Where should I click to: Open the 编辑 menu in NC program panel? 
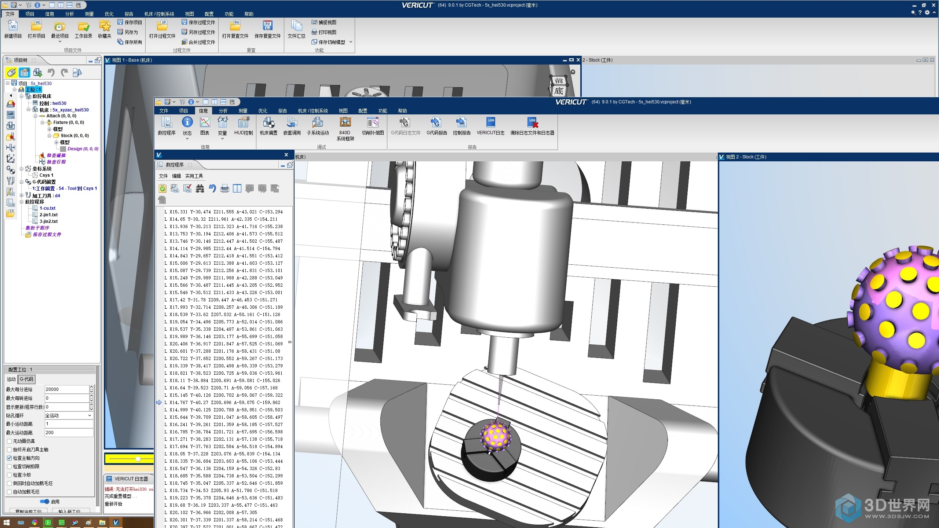click(176, 176)
